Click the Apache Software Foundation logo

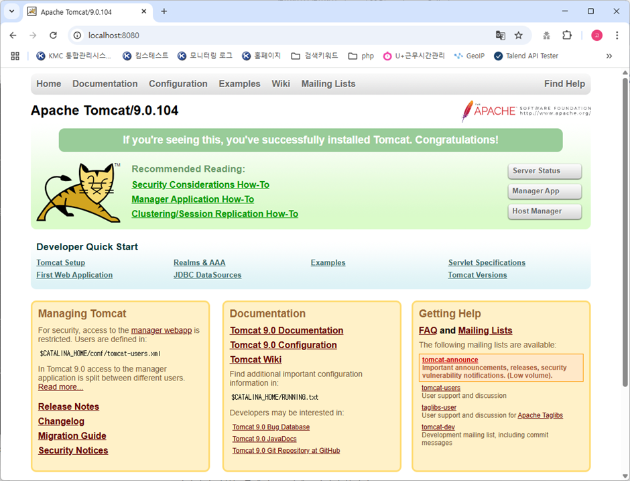coord(526,111)
